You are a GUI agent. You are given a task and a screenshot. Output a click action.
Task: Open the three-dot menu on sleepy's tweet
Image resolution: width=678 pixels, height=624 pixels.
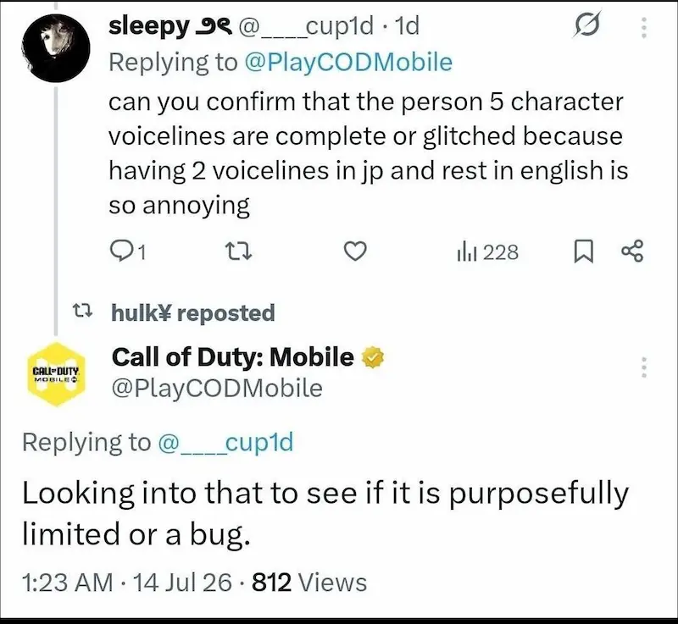click(643, 28)
